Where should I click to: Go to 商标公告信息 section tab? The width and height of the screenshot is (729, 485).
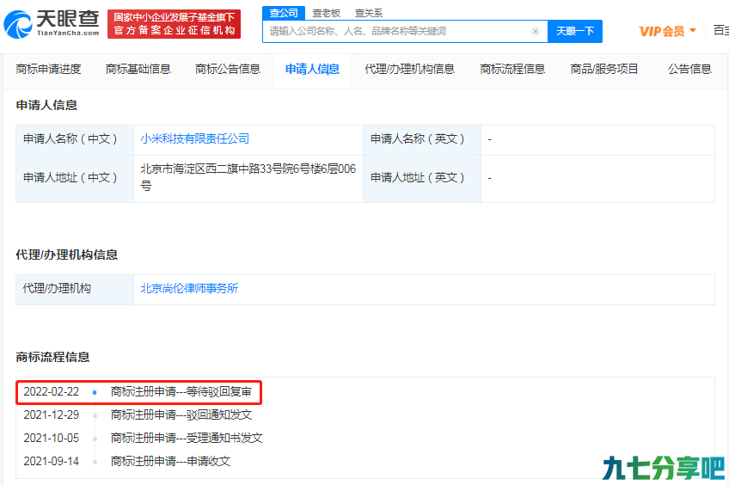(227, 70)
